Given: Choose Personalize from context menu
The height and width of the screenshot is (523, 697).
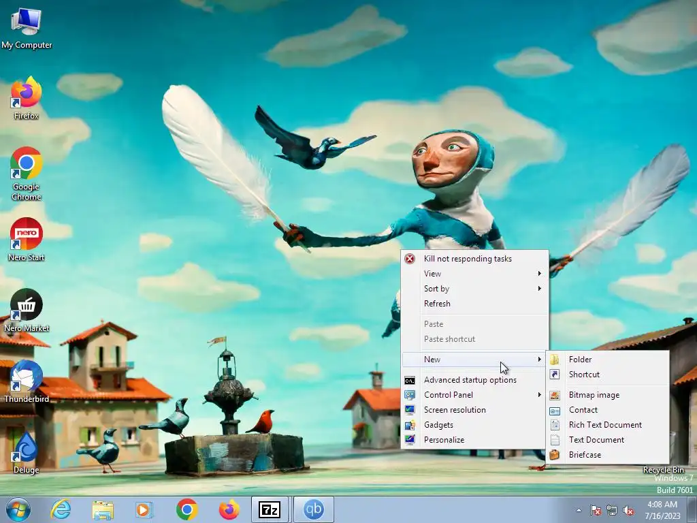Looking at the screenshot, I should pyautogui.click(x=474, y=440).
